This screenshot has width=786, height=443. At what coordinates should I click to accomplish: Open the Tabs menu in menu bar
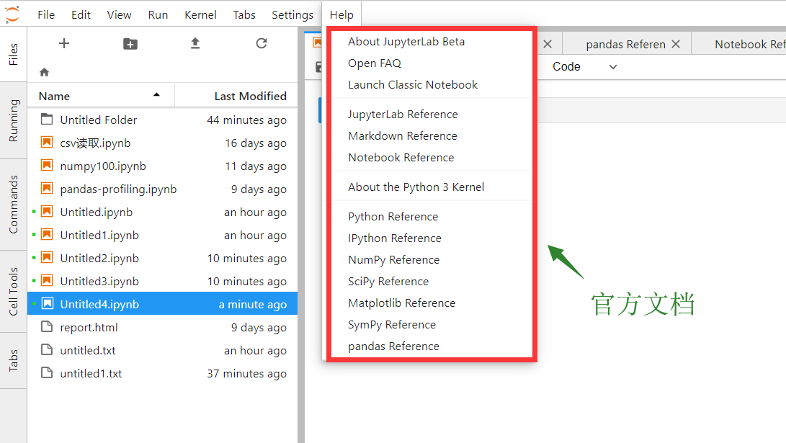[x=244, y=15]
